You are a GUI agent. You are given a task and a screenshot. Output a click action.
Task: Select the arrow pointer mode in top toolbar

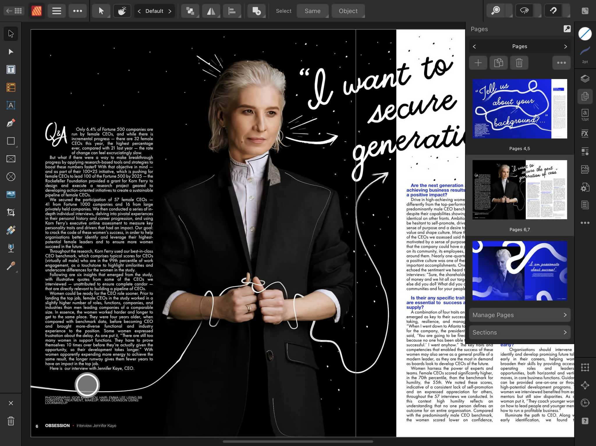pyautogui.click(x=101, y=11)
